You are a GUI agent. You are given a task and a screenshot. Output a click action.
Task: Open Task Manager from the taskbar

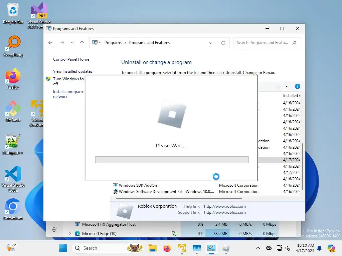(196, 248)
